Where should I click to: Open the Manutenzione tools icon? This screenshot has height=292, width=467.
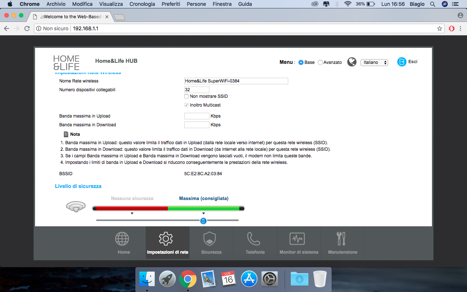(x=341, y=239)
